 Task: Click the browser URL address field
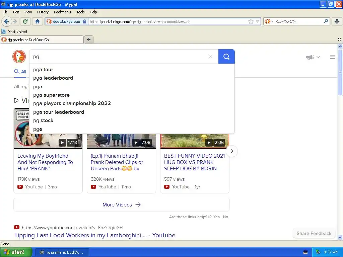click(168, 21)
